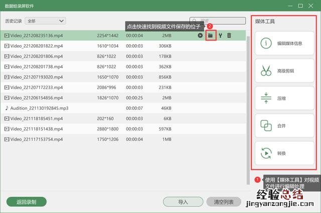Select the 压缩 compress tool

click(284, 98)
